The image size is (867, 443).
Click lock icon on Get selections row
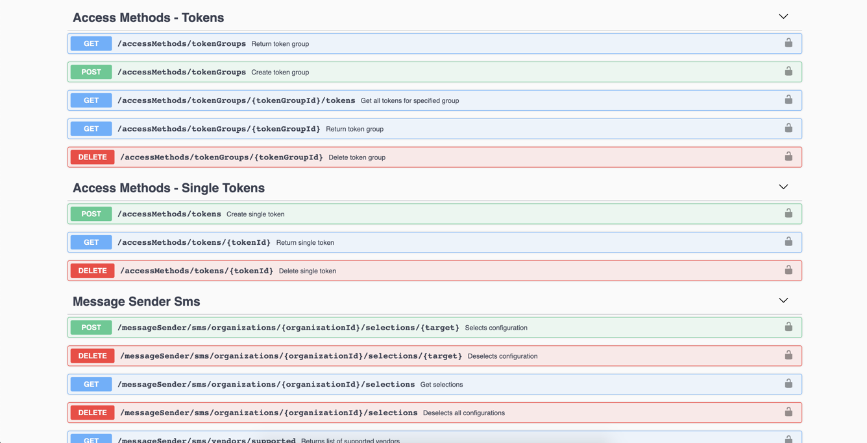788,384
